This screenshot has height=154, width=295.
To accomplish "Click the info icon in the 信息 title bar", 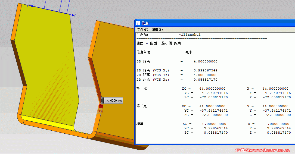I will pyautogui.click(x=138, y=23).
